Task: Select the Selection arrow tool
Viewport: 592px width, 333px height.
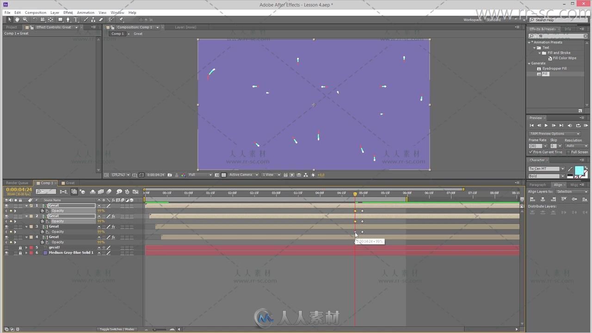Action: click(x=9, y=20)
